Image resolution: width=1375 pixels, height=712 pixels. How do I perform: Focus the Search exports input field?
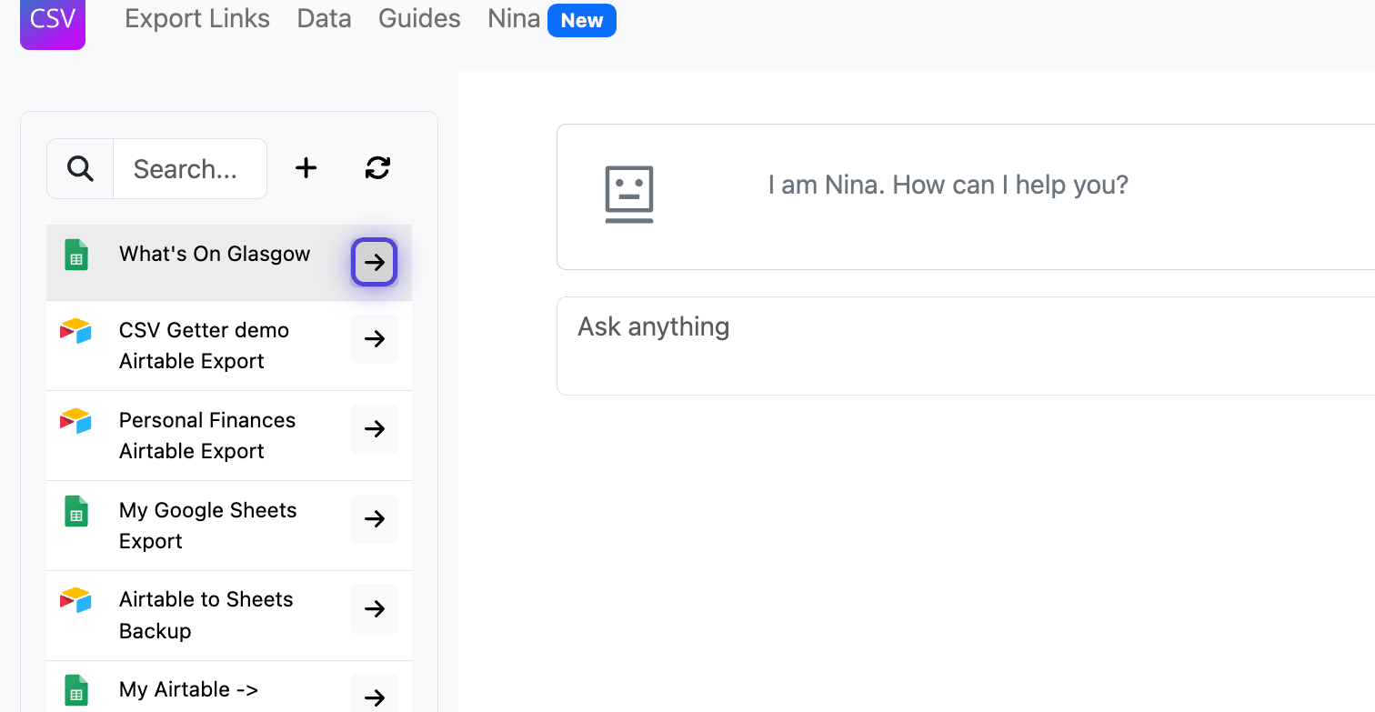190,168
